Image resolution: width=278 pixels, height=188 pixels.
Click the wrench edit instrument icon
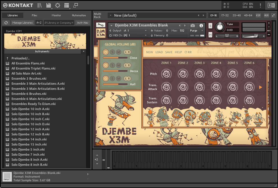click(101, 25)
